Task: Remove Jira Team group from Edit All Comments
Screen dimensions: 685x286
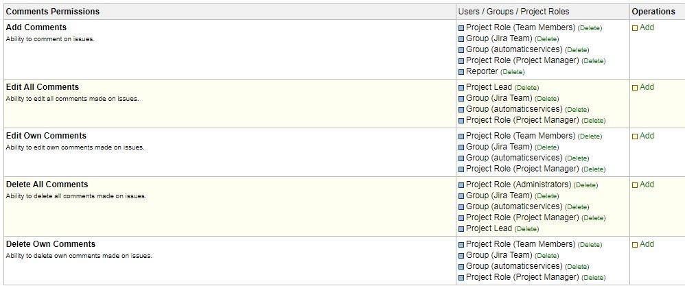Action: pos(546,99)
